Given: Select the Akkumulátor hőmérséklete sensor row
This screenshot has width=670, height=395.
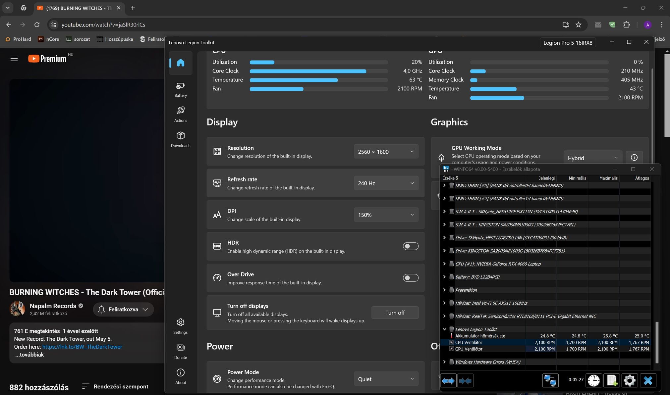Looking at the screenshot, I should pyautogui.click(x=546, y=336).
